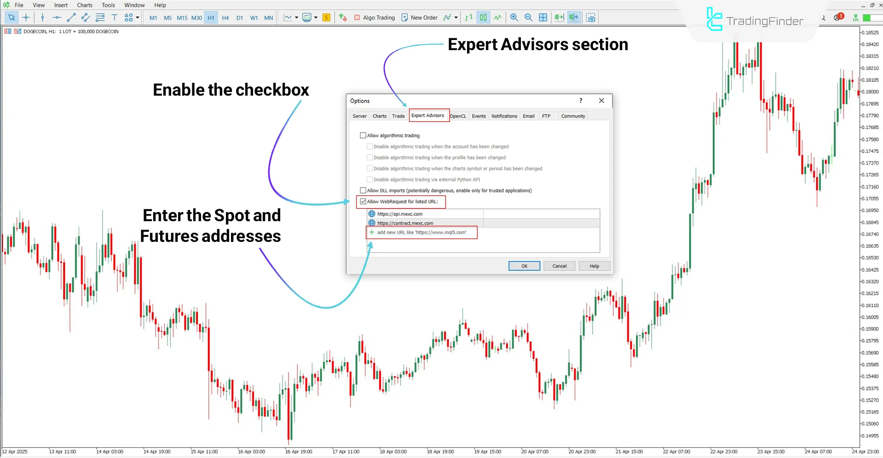The width and height of the screenshot is (883, 458).
Task: Uncheck Allow WebRequest for listed URL
Action: (x=363, y=201)
